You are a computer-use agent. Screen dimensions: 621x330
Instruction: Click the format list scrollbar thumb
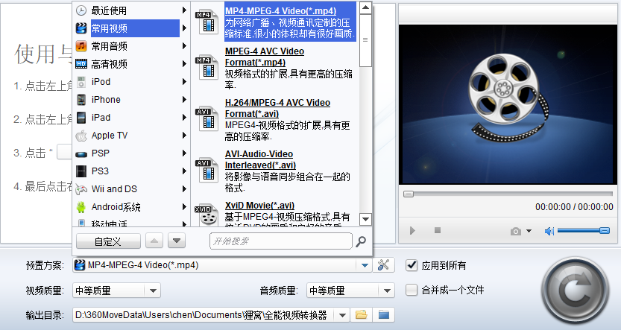365,40
